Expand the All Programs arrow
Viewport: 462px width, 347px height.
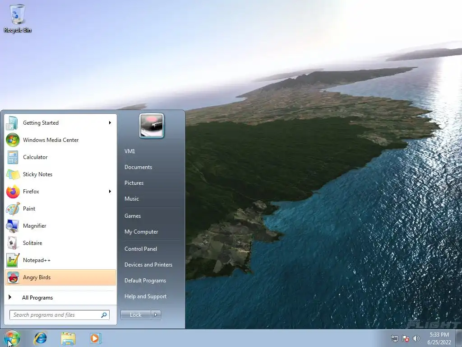pyautogui.click(x=10, y=297)
